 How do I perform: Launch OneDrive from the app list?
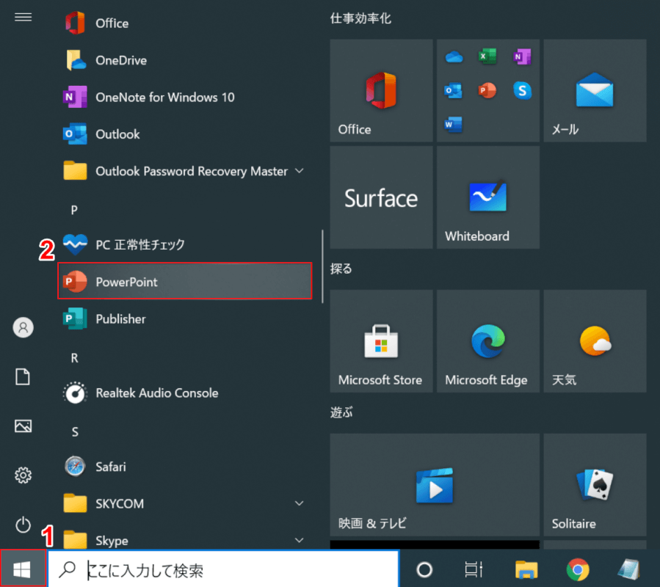[x=185, y=60]
